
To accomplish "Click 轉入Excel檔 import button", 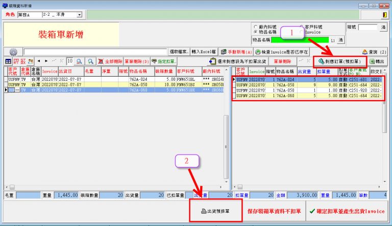I will [204, 52].
